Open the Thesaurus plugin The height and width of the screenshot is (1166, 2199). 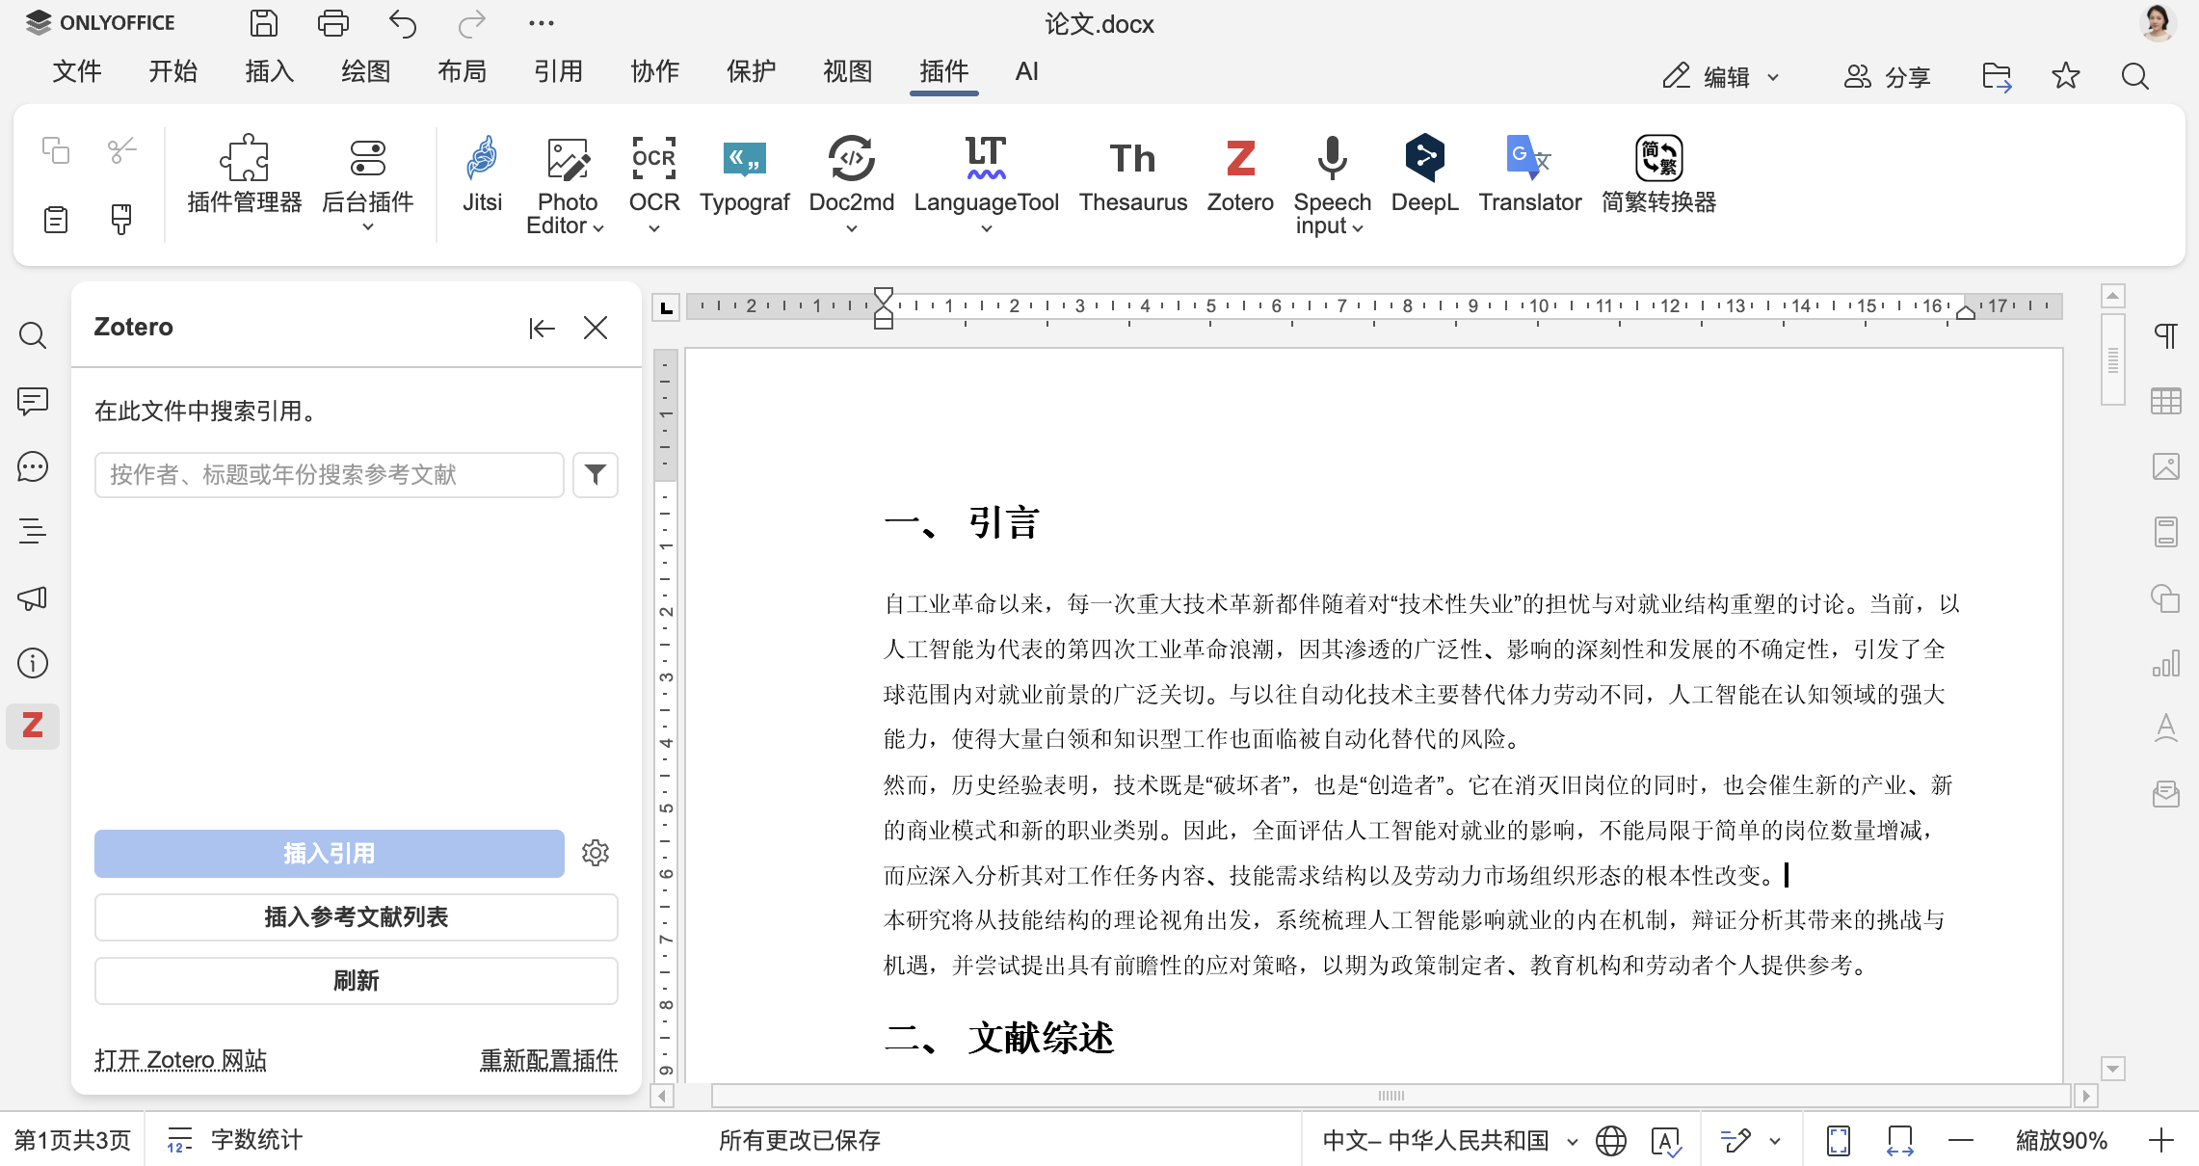click(x=1132, y=178)
